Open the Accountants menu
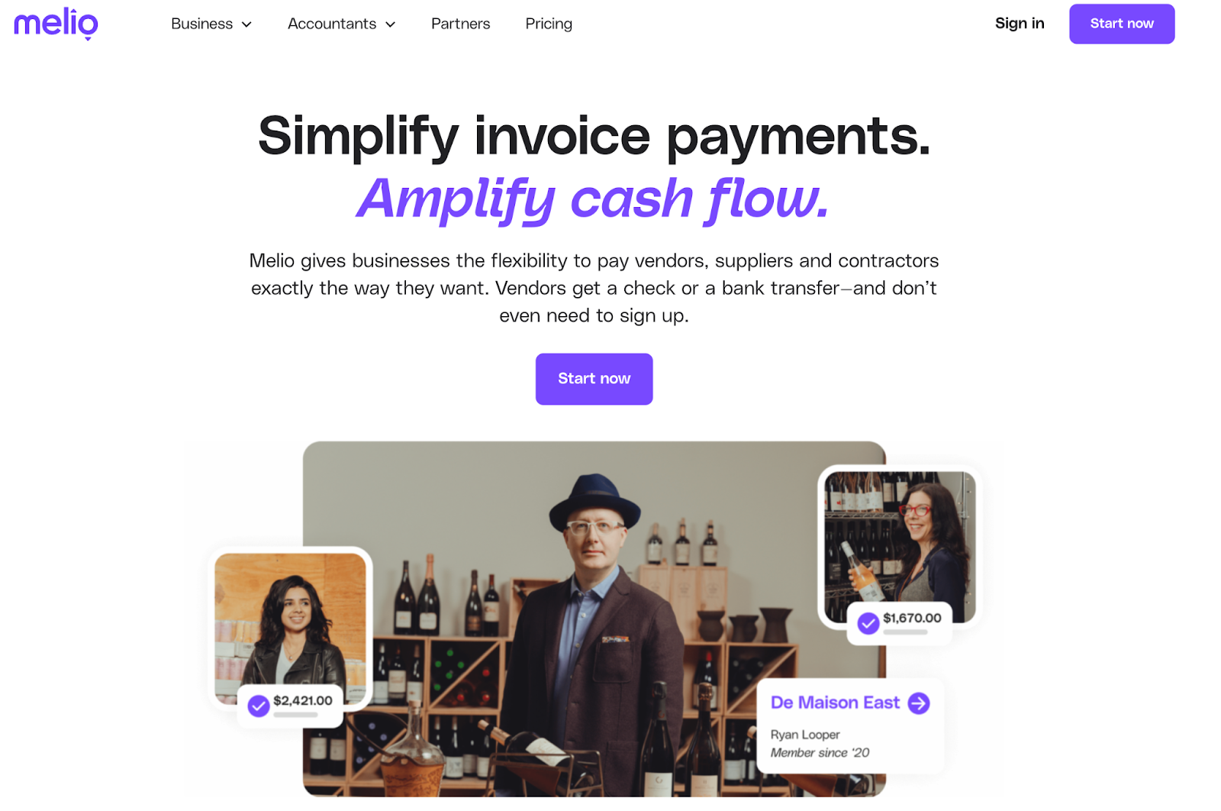This screenshot has width=1221, height=811. 341,24
